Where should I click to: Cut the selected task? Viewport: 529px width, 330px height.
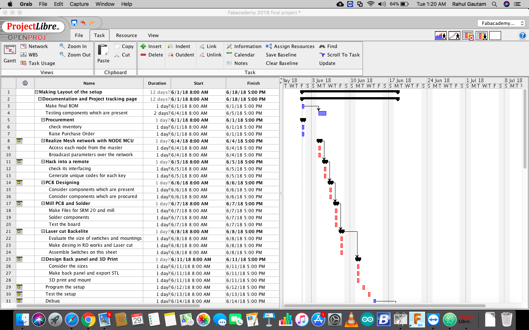(122, 55)
